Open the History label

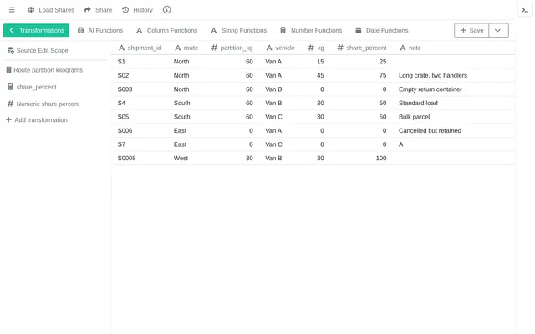click(143, 10)
